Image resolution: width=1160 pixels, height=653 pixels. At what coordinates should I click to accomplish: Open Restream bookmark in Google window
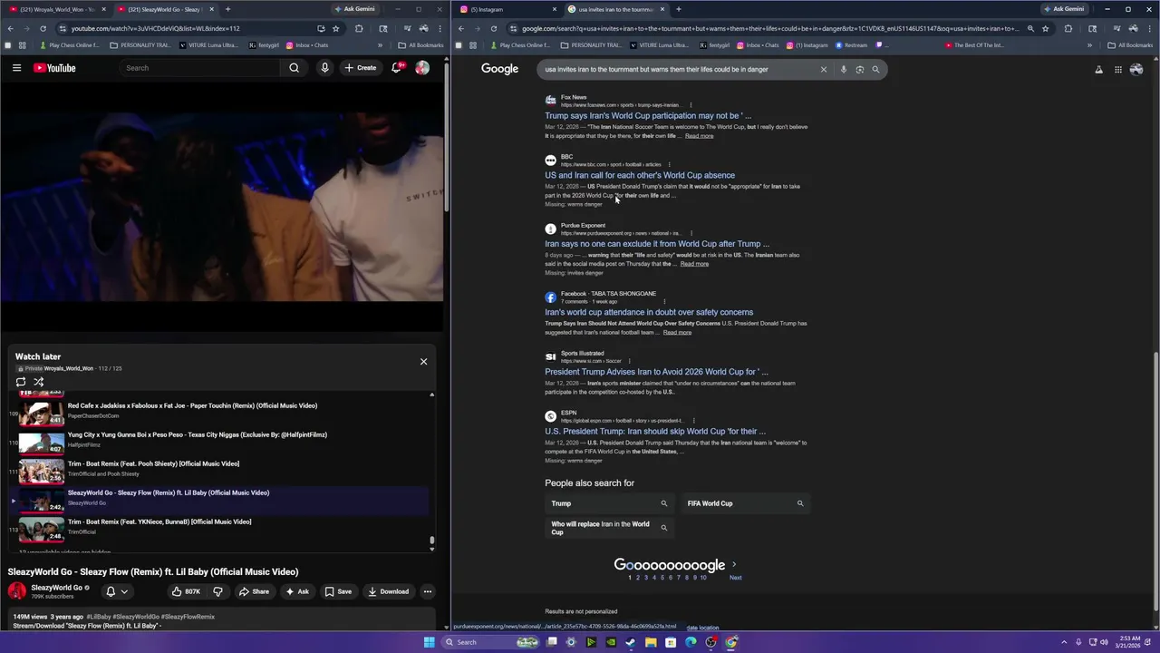(851, 44)
